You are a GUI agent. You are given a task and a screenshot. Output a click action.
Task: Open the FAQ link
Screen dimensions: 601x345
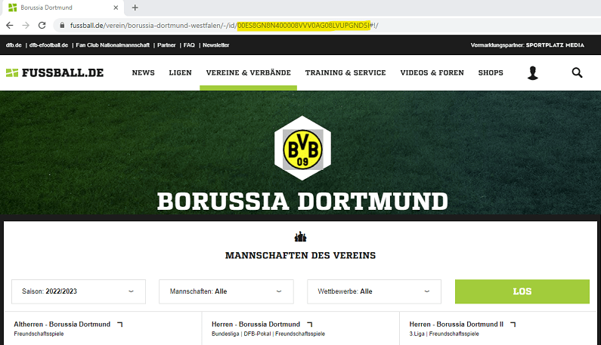[x=189, y=45]
